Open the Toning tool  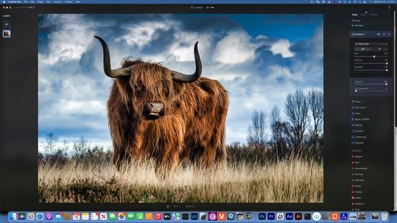357,192
